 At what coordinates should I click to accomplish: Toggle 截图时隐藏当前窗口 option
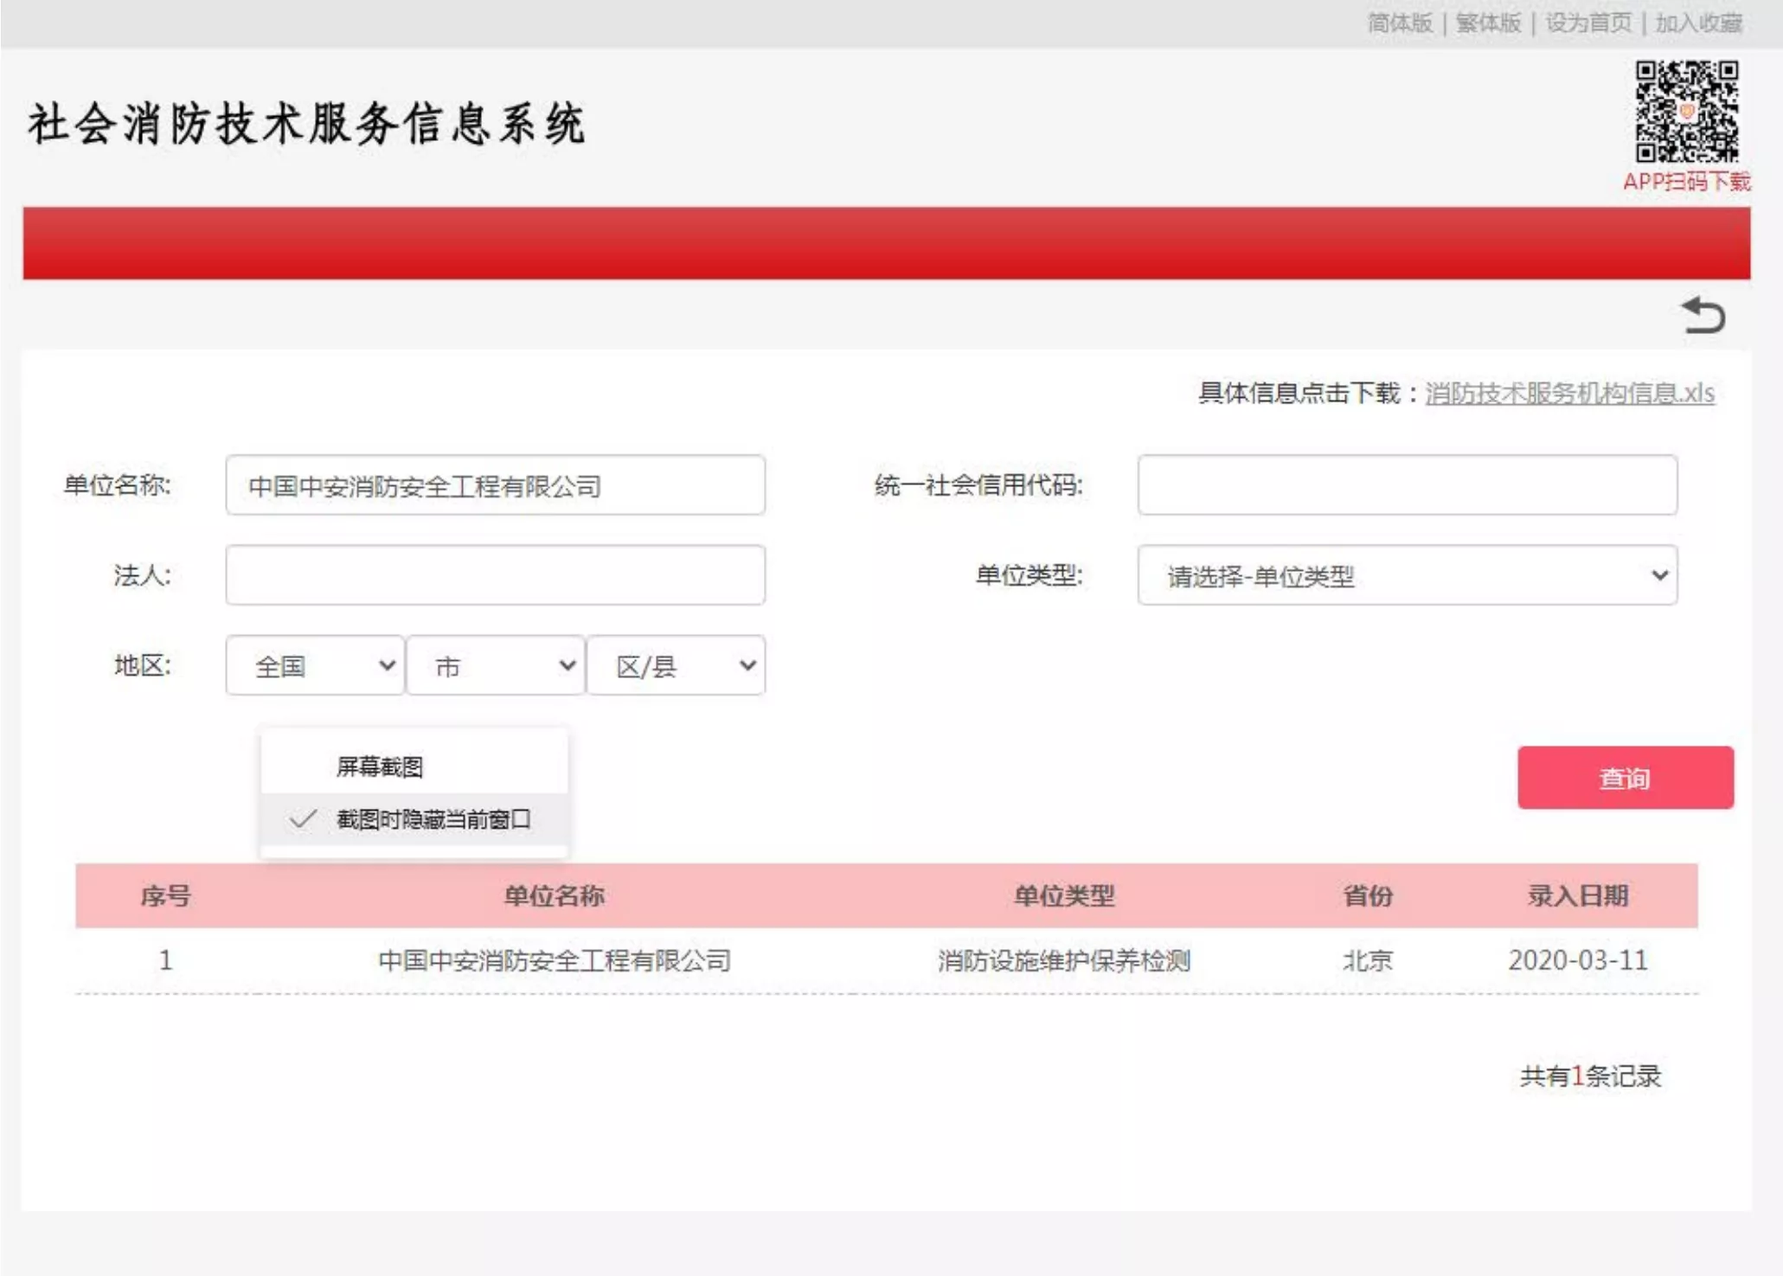click(414, 818)
